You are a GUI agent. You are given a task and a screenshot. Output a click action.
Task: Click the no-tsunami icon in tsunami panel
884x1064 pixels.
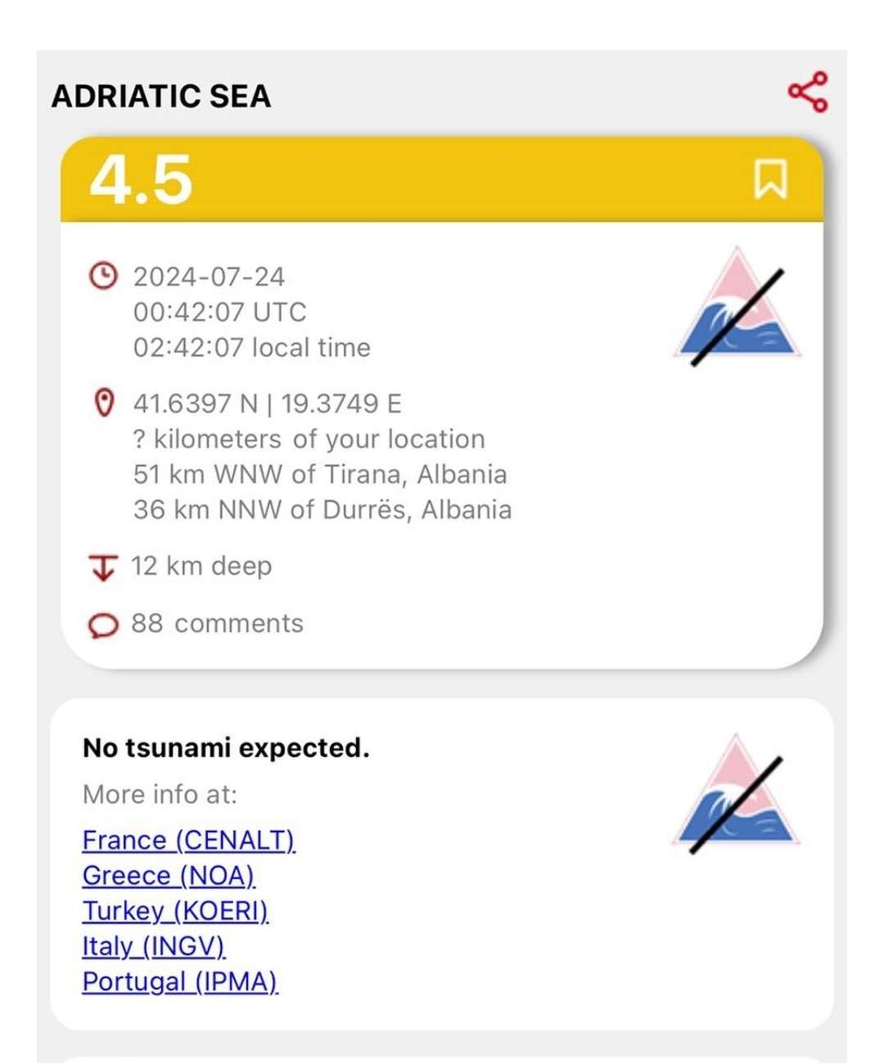[x=736, y=793]
